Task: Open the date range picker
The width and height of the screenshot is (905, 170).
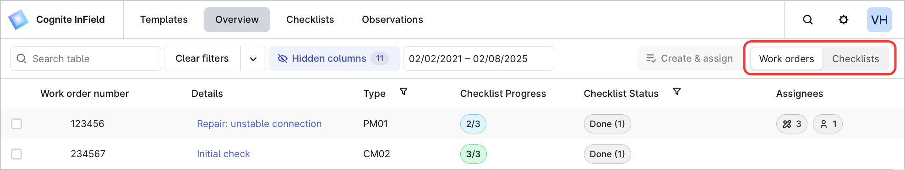Action: (478, 58)
